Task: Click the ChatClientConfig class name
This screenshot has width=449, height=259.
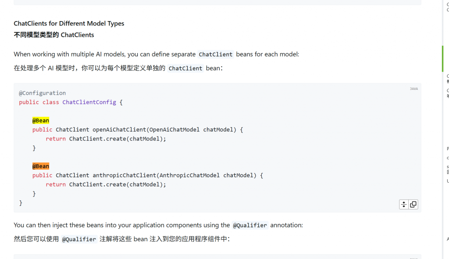Action: [89, 102]
